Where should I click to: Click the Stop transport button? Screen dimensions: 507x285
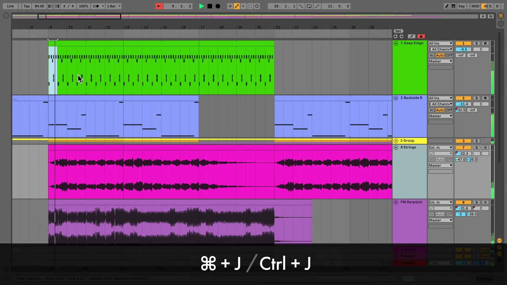(209, 6)
